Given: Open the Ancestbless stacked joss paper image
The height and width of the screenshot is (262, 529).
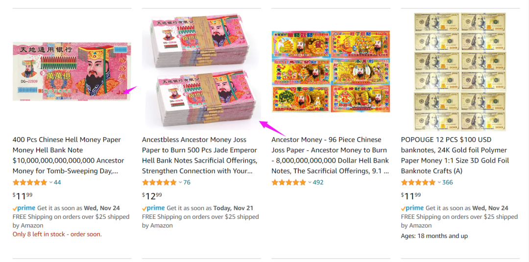Looking at the screenshot, I should tap(201, 71).
